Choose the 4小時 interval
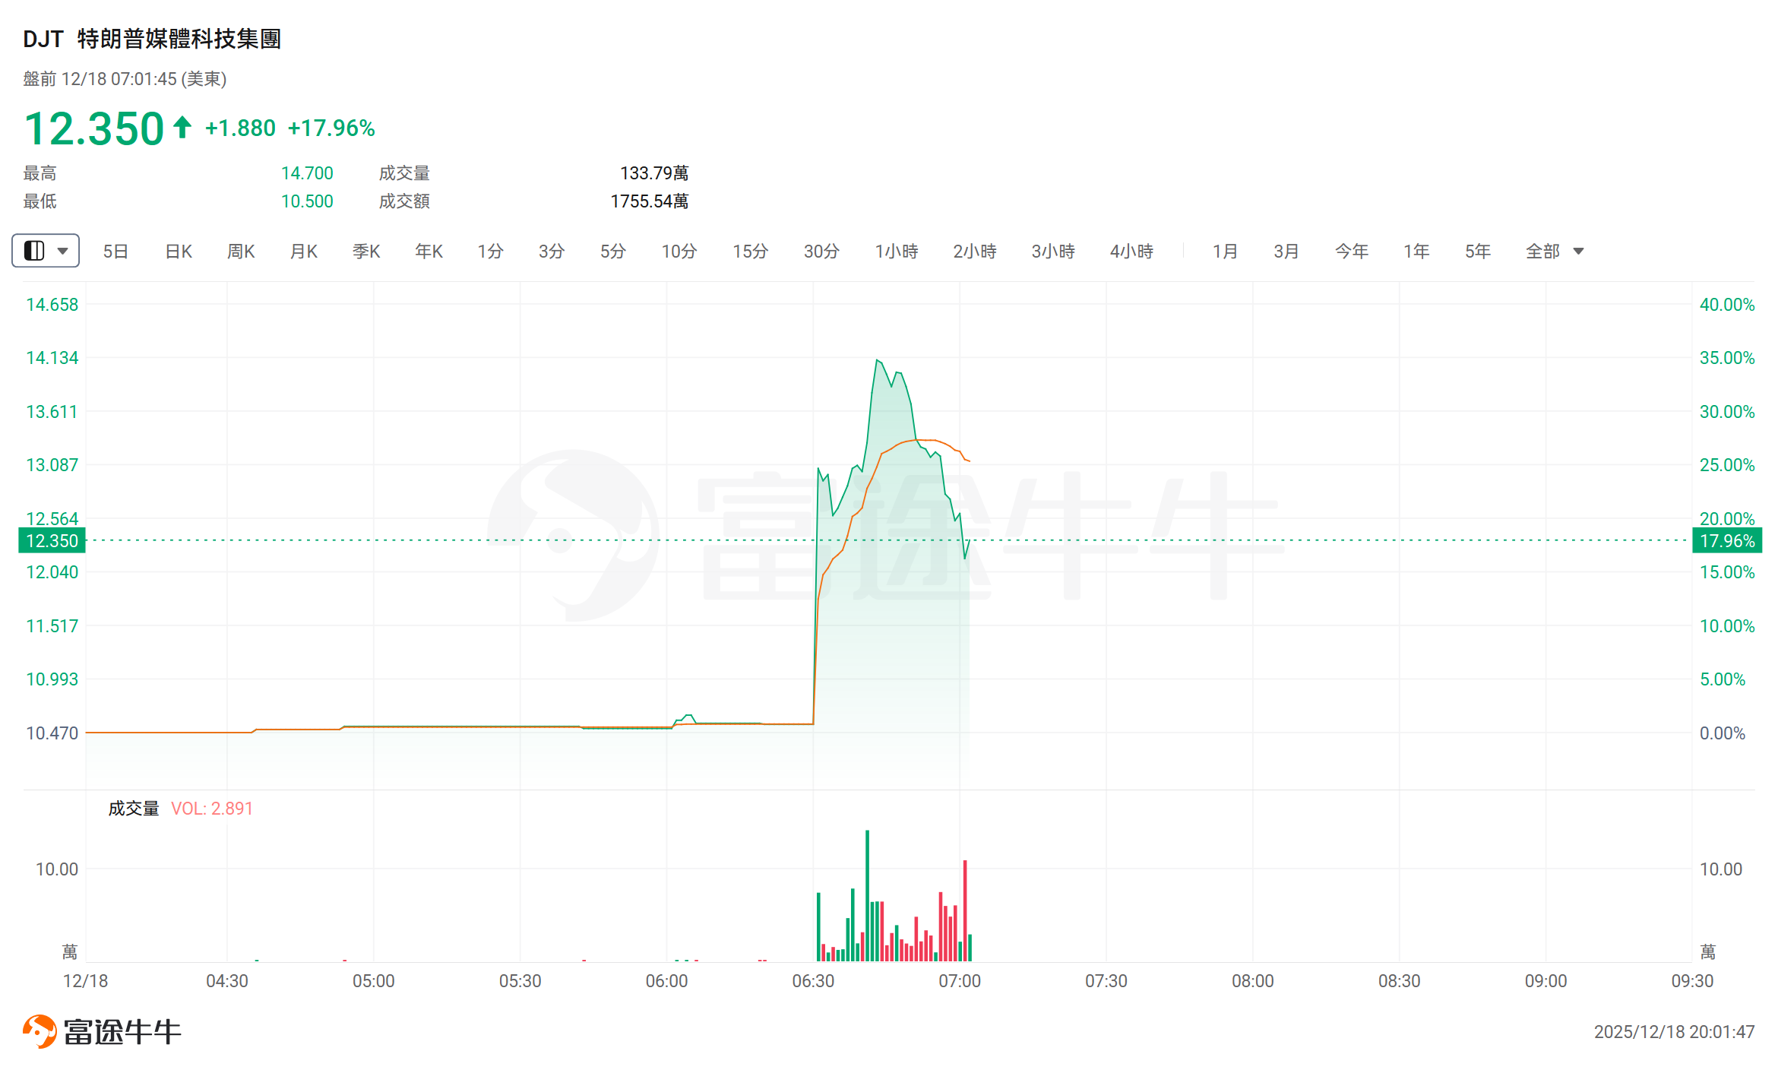1778x1070 pixels. [x=1131, y=252]
